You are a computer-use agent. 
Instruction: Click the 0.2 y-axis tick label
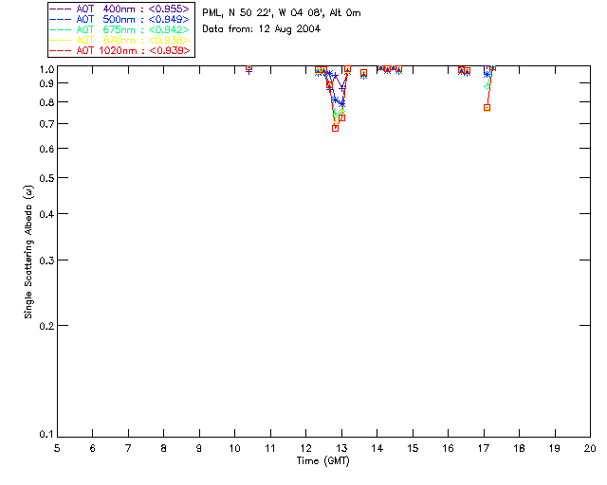[46, 326]
